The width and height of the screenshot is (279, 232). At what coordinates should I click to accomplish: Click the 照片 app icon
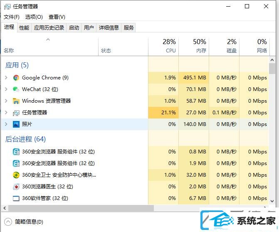pos(16,124)
